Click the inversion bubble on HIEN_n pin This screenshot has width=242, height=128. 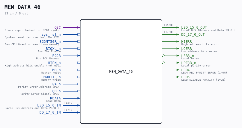point(79,63)
